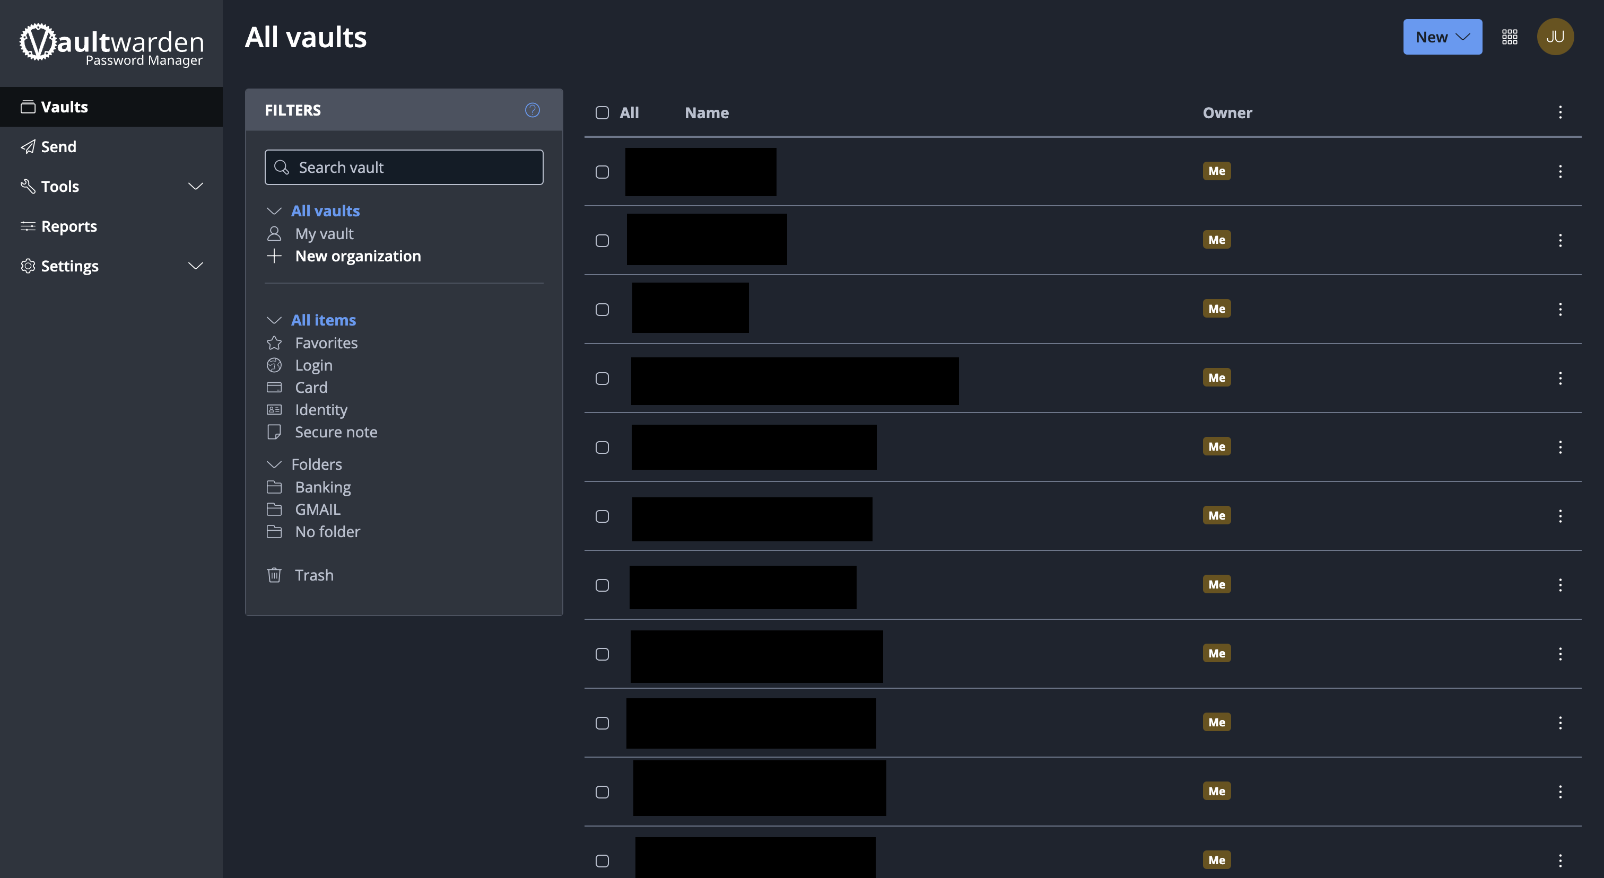
Task: Filter by Favorites
Action: [x=326, y=343]
